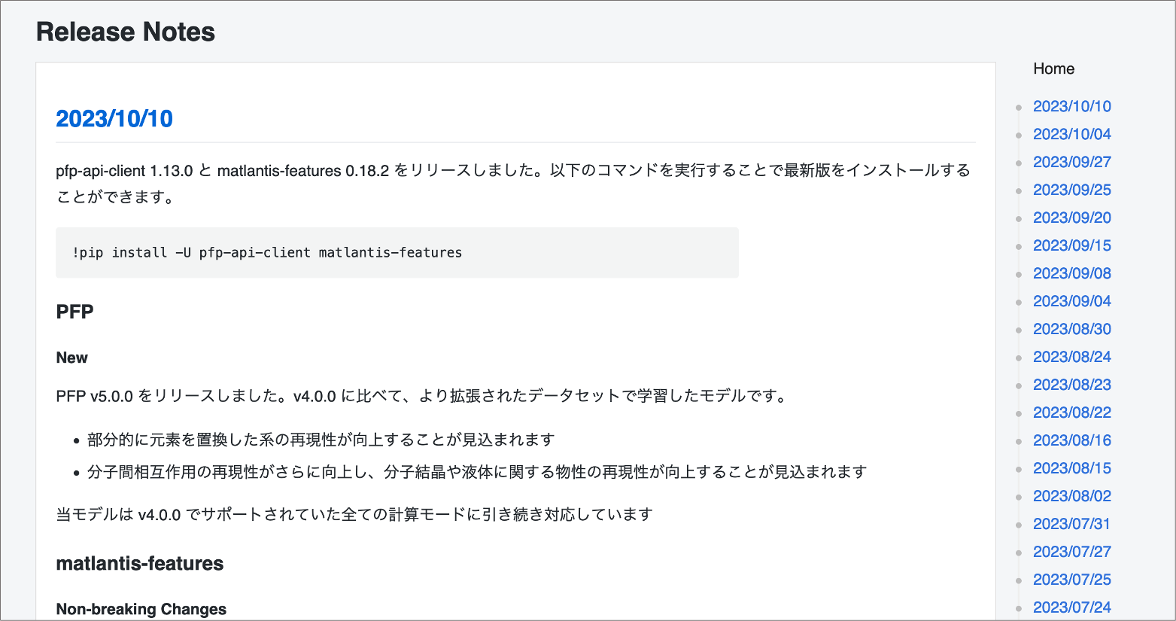
Task: Open the 2023/08/23 sidebar entry
Action: pyautogui.click(x=1071, y=385)
